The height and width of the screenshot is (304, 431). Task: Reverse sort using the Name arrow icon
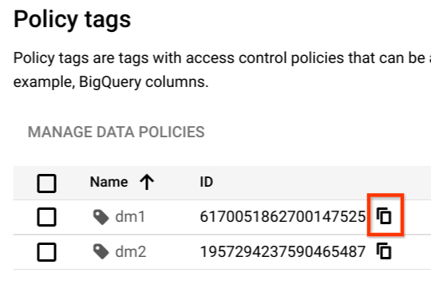coord(147,182)
